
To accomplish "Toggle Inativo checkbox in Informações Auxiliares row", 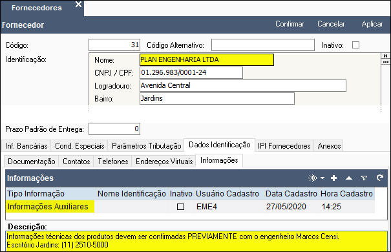I will pyautogui.click(x=180, y=207).
